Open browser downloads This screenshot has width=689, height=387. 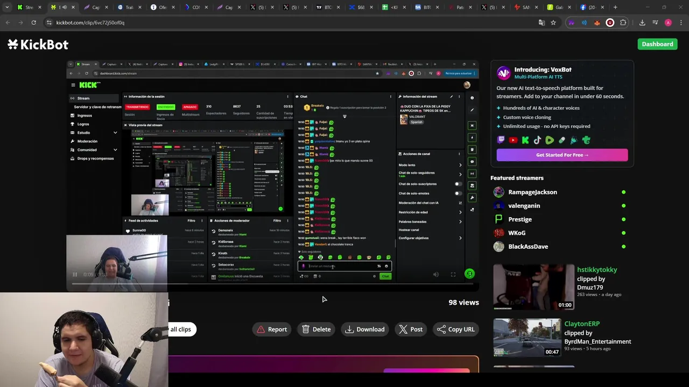coord(642,23)
